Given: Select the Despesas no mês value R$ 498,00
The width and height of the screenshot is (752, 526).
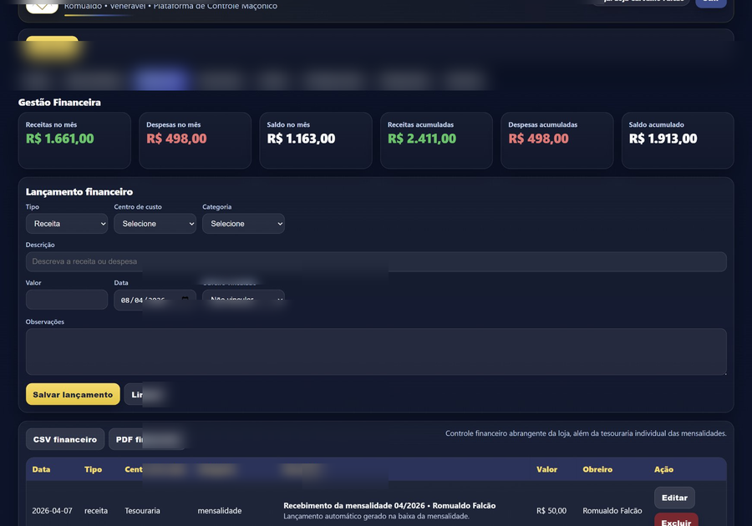Looking at the screenshot, I should (176, 139).
